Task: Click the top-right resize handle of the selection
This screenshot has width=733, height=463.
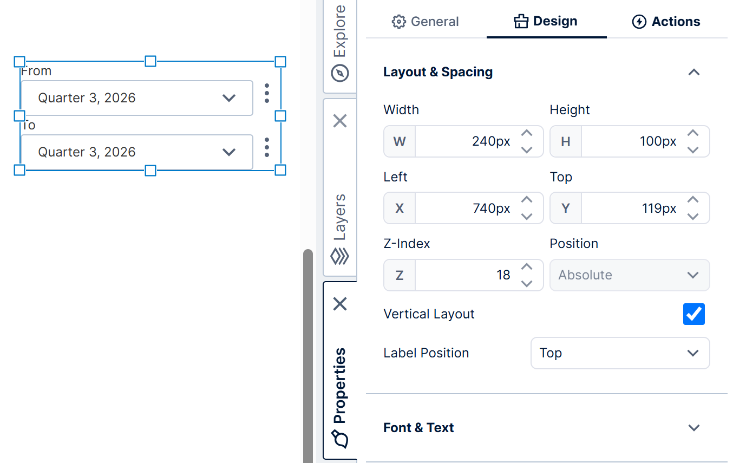Action: (280, 62)
